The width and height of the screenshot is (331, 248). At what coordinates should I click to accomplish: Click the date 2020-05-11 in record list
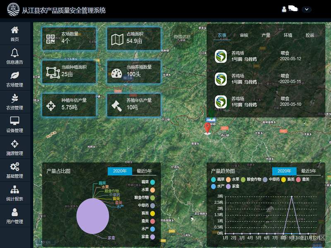pos(290,81)
